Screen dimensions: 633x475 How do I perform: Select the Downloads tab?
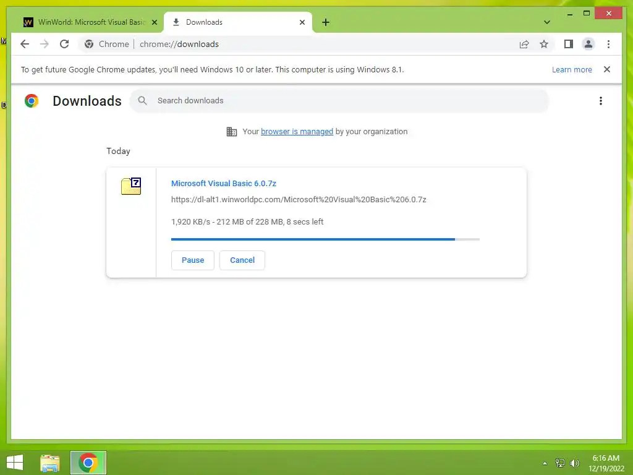tap(237, 22)
